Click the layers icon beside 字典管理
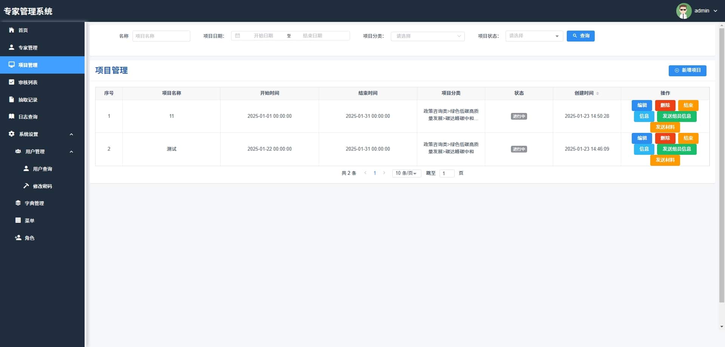725x347 pixels. click(18, 203)
